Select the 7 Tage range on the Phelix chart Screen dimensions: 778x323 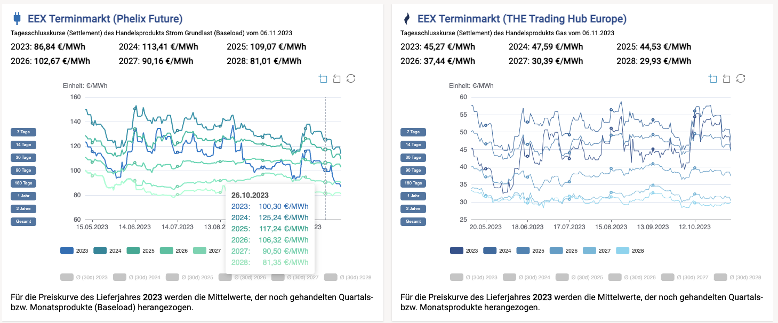pyautogui.click(x=23, y=132)
